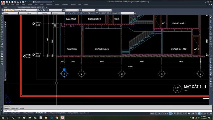The image size is (213, 120).
Task: Toggle Transparency display in status bar
Action: pos(177,113)
